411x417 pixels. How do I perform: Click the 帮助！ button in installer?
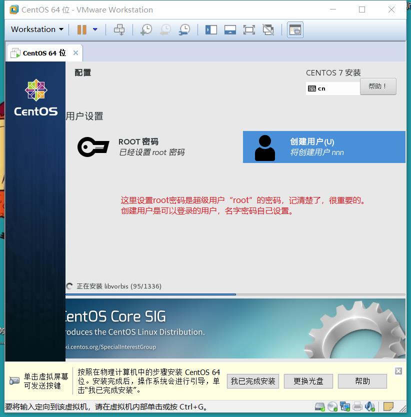378,86
